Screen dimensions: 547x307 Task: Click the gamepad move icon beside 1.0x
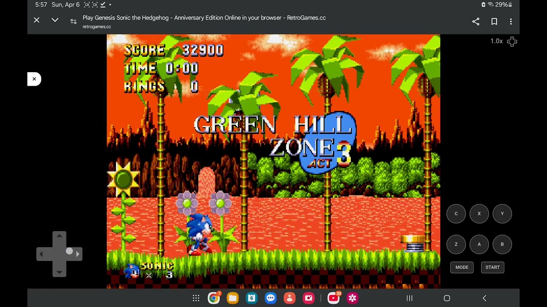[x=512, y=41]
